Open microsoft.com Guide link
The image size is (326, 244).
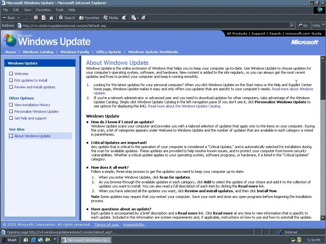tap(303, 33)
